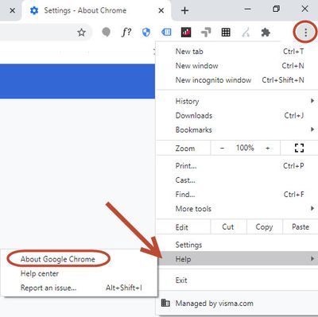Click the f? font finder extension icon
This screenshot has height=317, width=318.
coord(126,33)
